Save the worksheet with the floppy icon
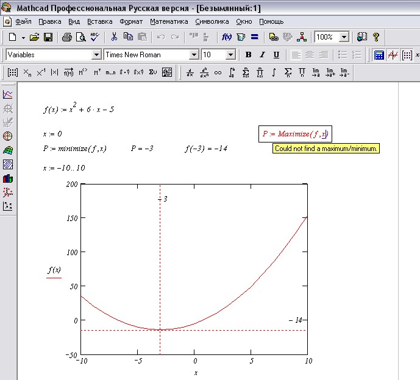Viewport: 420px width, 380px height. 48,37
